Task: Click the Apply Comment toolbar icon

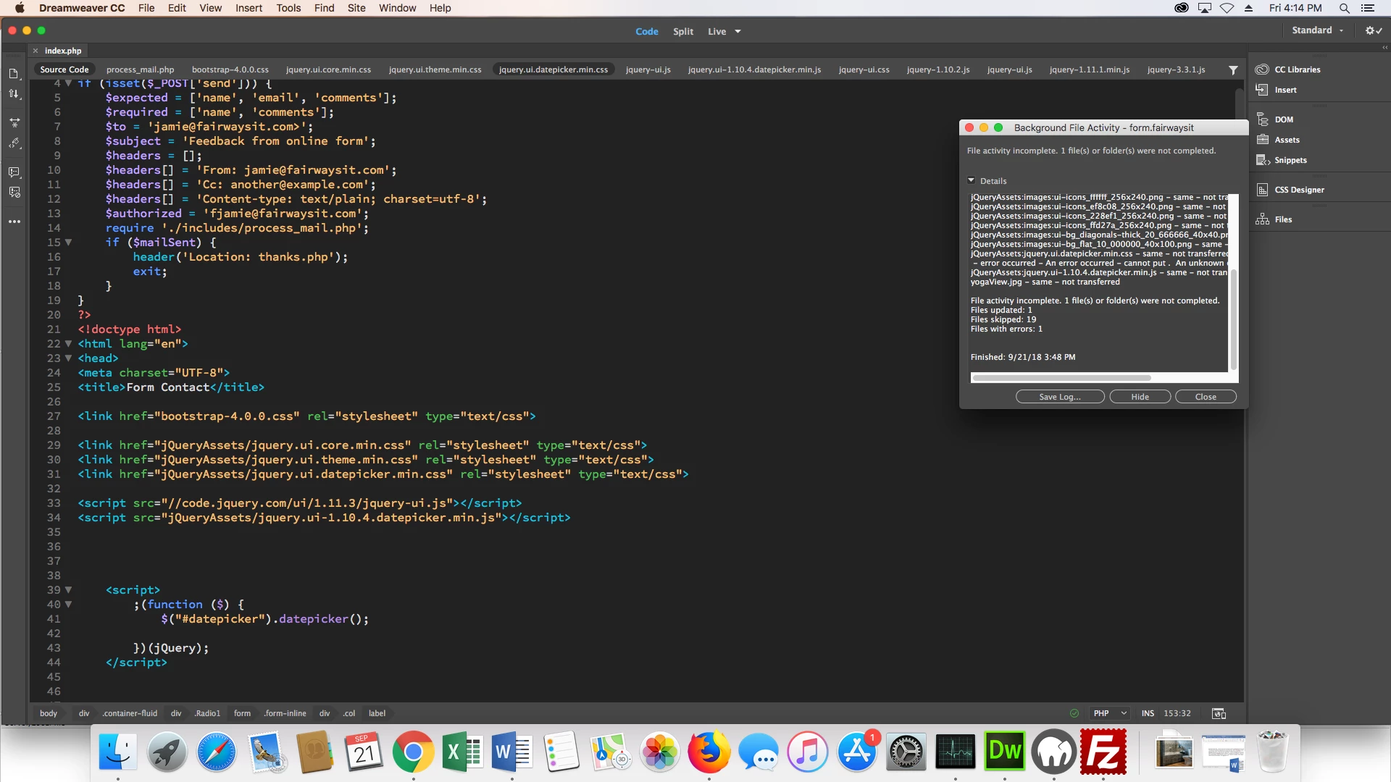Action: (x=14, y=172)
